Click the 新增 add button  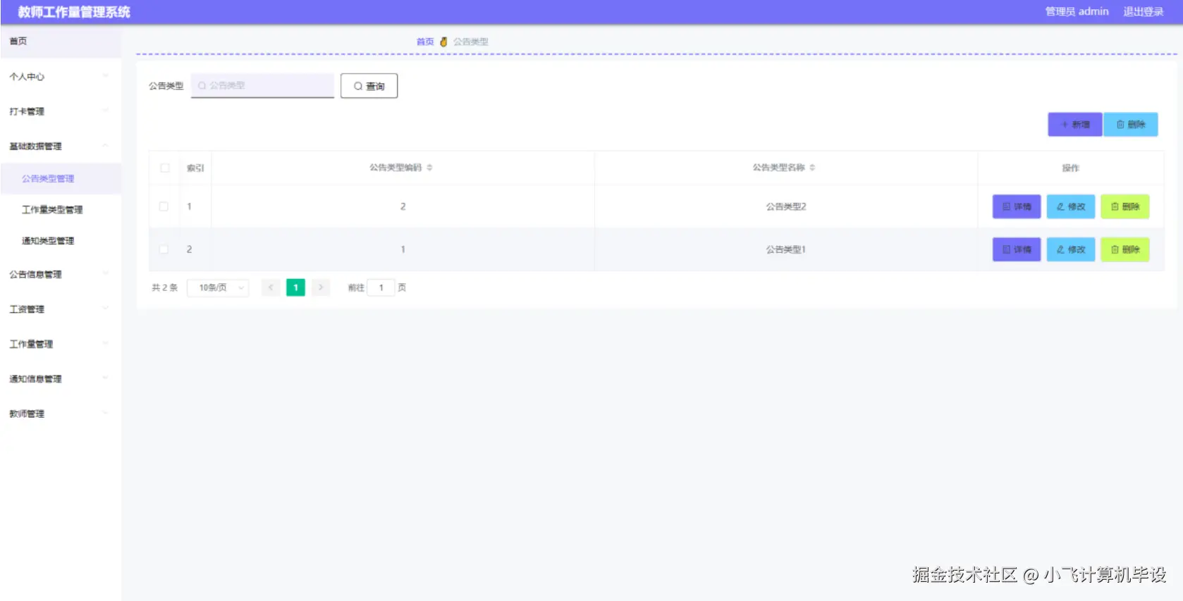1074,125
